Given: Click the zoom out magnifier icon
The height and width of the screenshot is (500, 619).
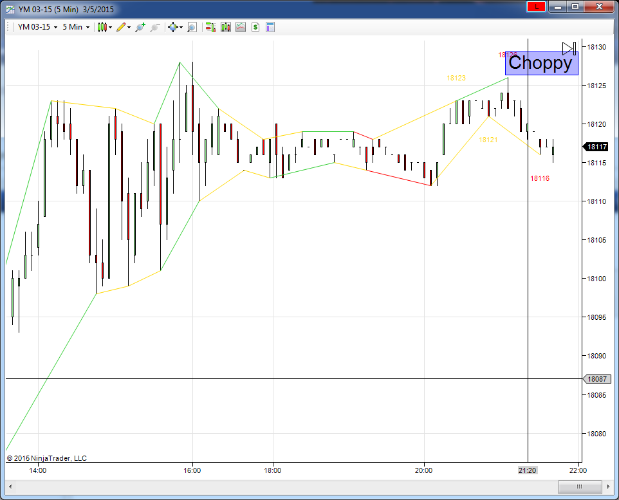Looking at the screenshot, I should pos(154,27).
